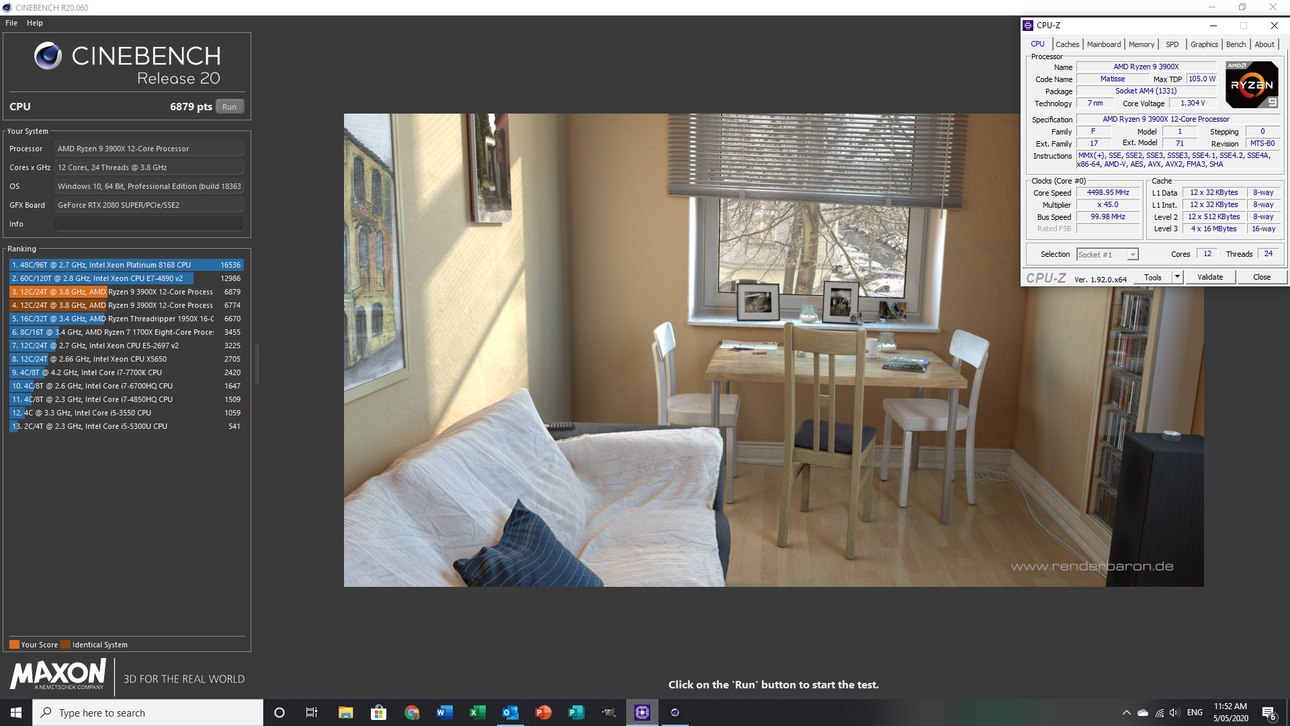
Task: Select the Threadripper 1950X ranking row
Action: (x=126, y=319)
